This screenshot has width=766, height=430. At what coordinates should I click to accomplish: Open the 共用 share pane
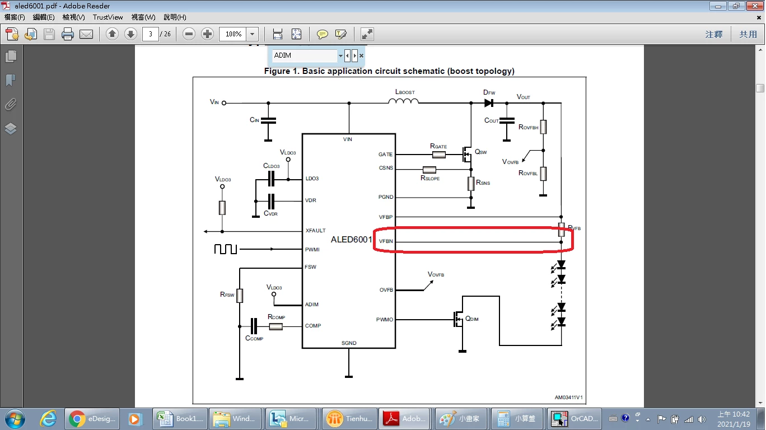point(748,34)
